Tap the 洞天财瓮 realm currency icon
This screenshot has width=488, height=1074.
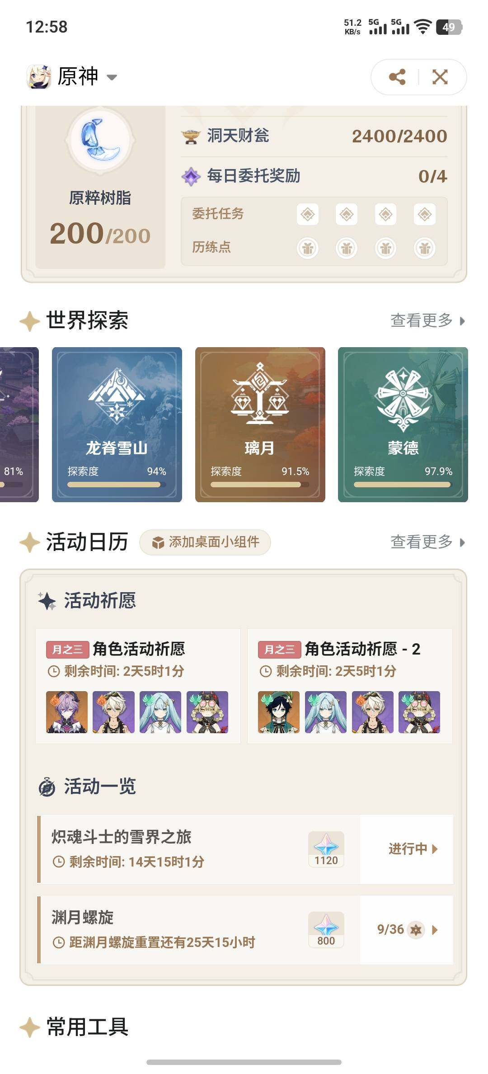click(191, 136)
